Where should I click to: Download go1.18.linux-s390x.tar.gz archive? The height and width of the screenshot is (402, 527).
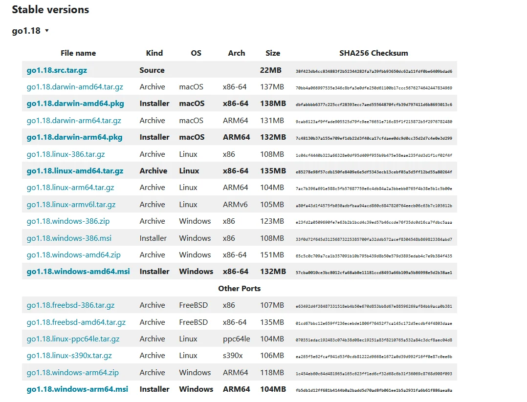click(x=69, y=356)
